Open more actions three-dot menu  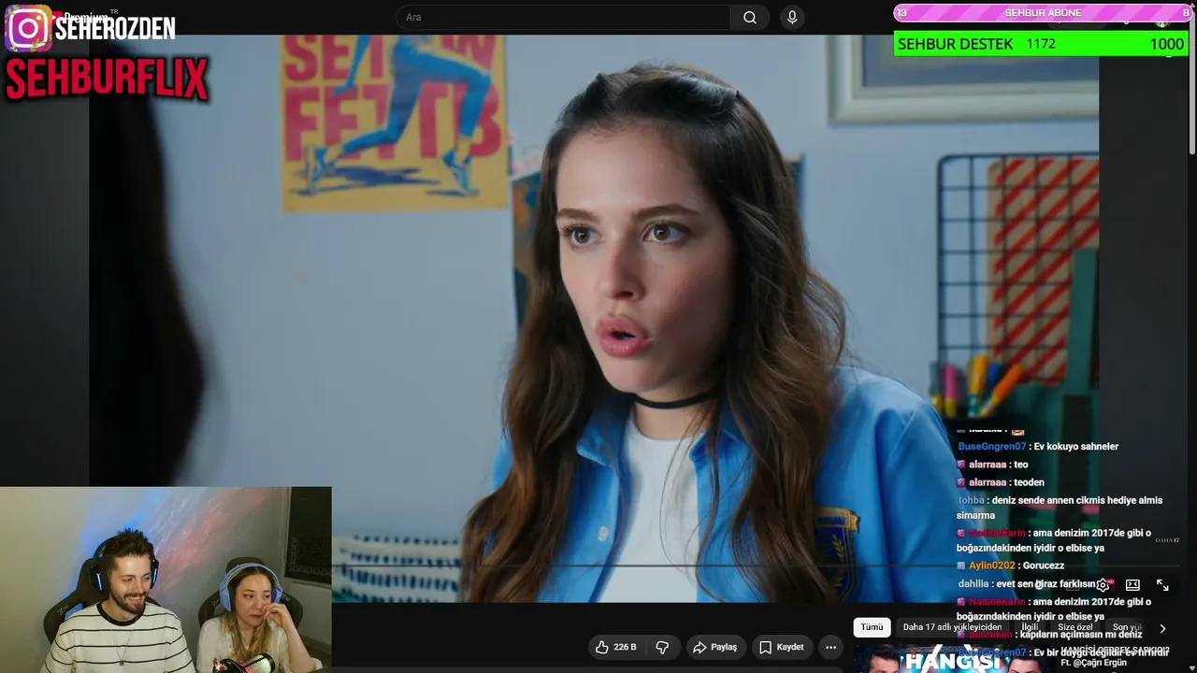pyautogui.click(x=830, y=647)
